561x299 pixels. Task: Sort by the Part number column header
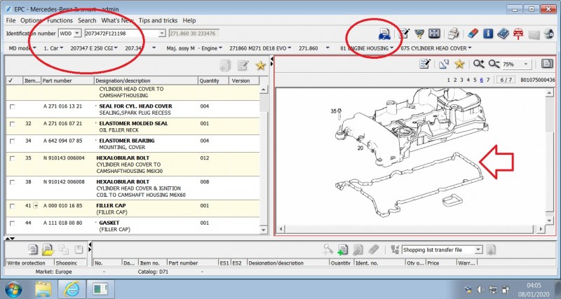click(67, 81)
